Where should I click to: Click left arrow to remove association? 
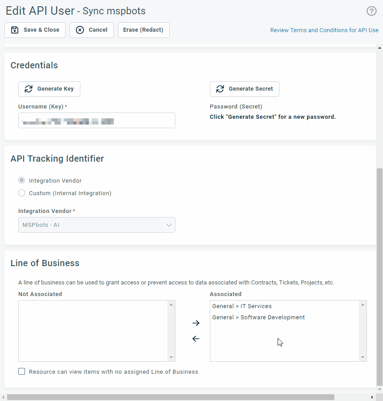point(196,339)
